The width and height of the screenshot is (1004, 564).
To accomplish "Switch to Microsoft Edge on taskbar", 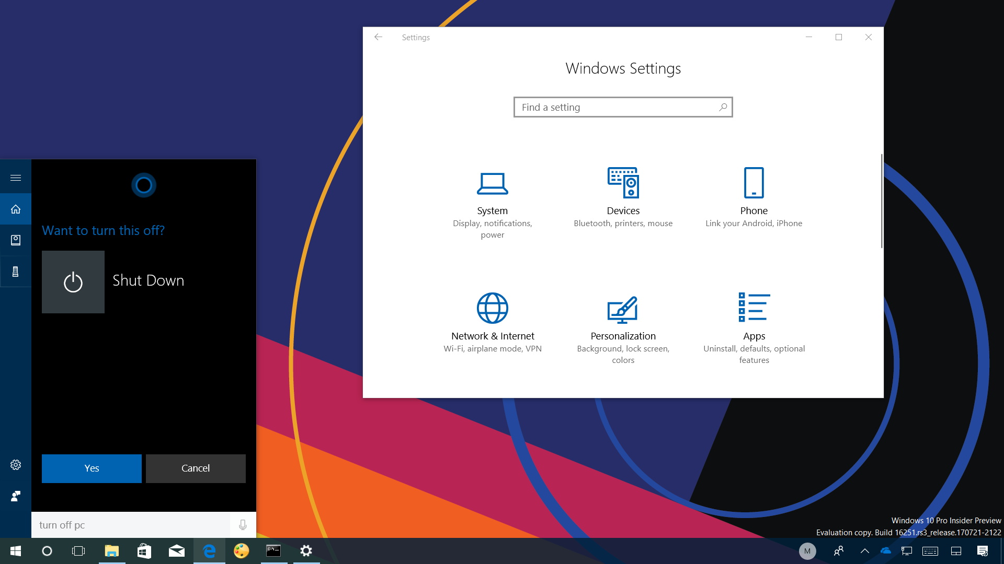I will point(209,551).
